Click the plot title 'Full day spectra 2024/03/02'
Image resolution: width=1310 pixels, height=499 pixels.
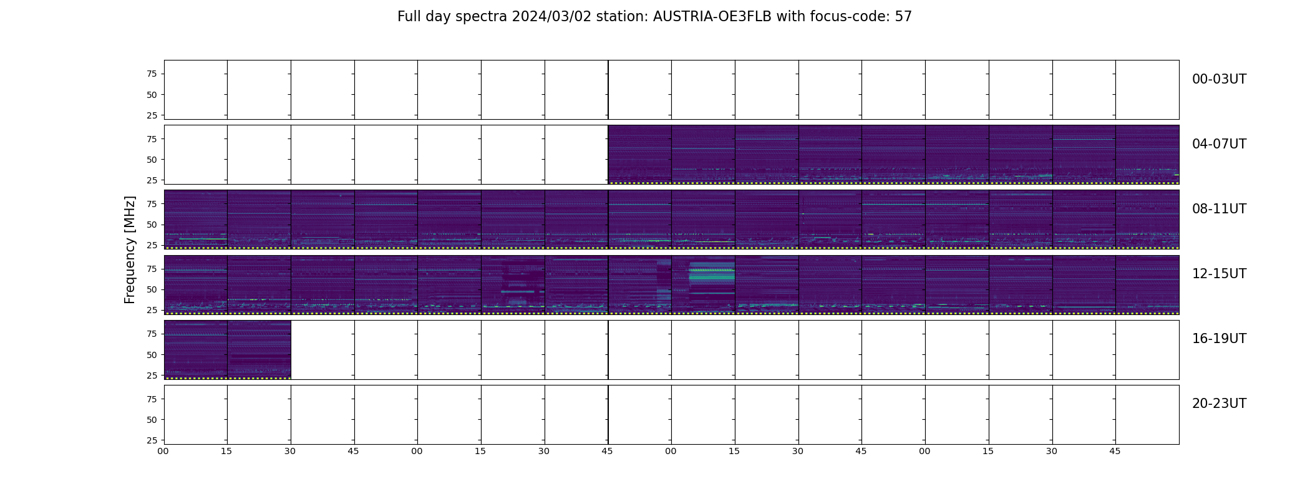(x=654, y=17)
